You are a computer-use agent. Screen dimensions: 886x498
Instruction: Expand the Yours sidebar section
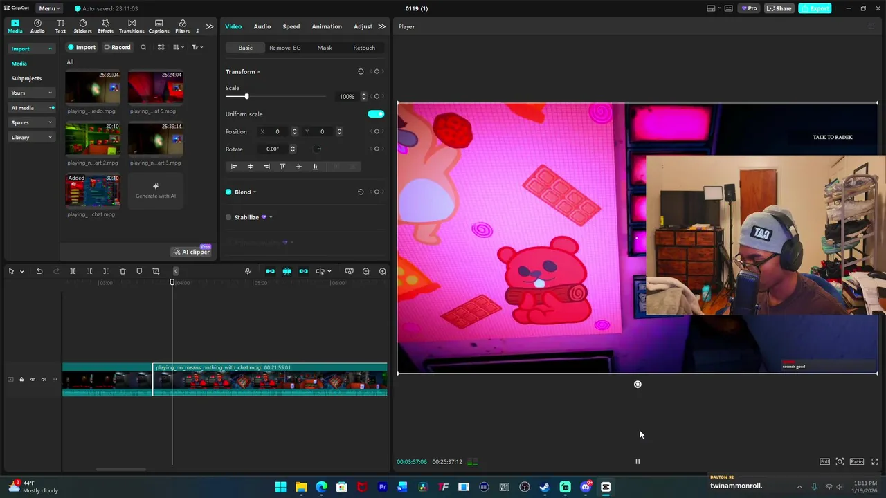click(x=32, y=93)
